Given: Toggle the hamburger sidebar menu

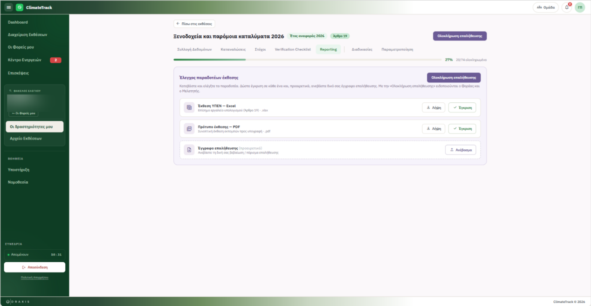Looking at the screenshot, I should pos(8,7).
